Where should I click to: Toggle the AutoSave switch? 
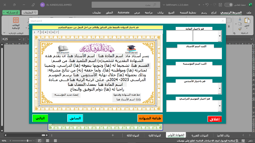tap(228, 5)
